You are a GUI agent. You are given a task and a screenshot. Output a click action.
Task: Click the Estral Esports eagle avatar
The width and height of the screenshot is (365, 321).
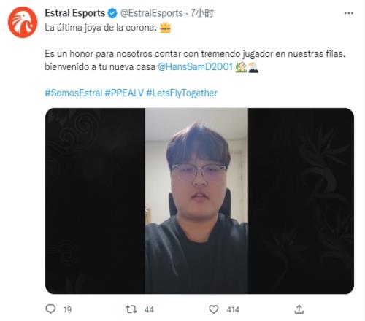23,23
